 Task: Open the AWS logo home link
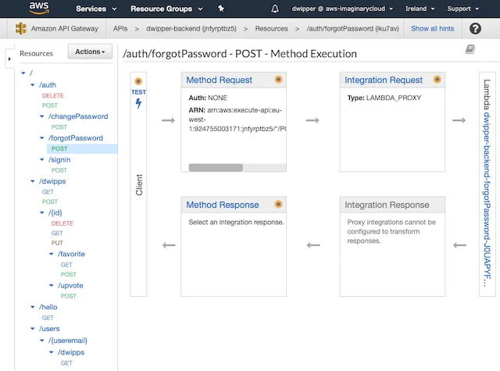pyautogui.click(x=39, y=8)
